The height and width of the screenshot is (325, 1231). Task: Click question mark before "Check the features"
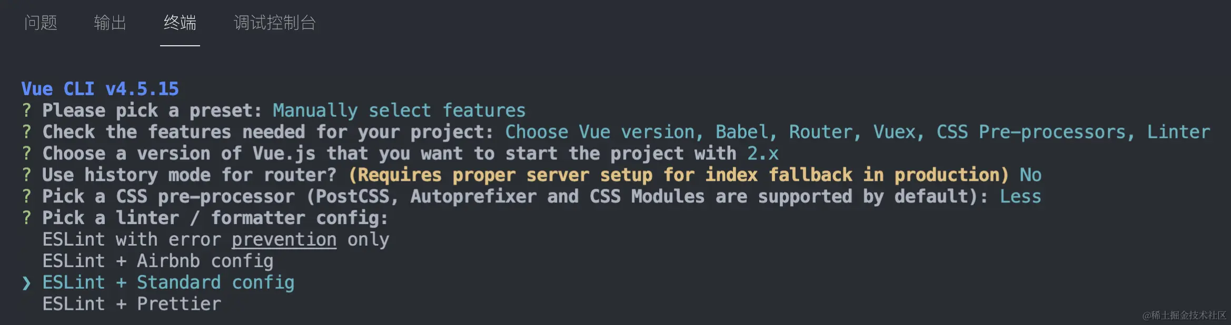pos(27,132)
